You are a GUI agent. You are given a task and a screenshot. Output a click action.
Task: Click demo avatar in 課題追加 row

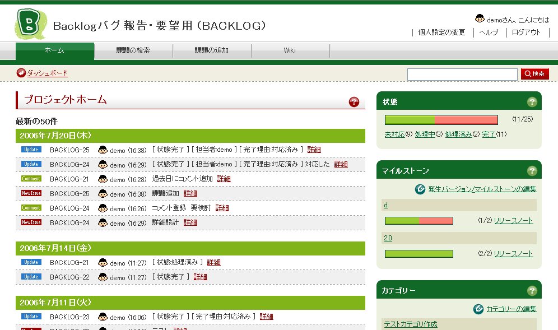[103, 194]
